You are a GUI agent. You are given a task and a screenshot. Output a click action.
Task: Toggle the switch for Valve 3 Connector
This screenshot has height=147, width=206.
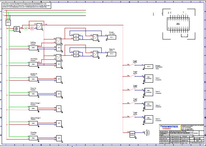(x=135, y=104)
